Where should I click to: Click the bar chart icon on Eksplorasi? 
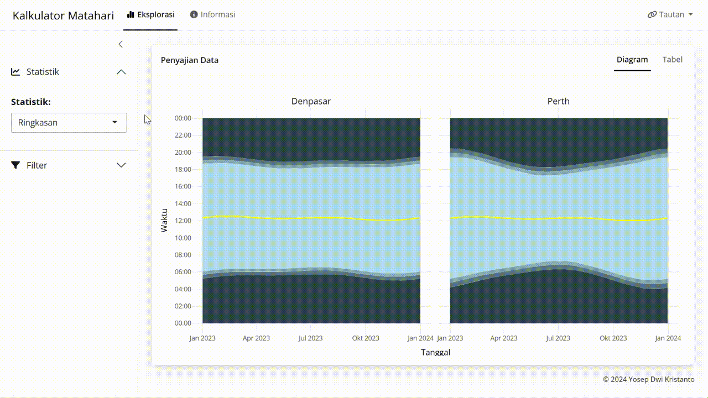(131, 14)
